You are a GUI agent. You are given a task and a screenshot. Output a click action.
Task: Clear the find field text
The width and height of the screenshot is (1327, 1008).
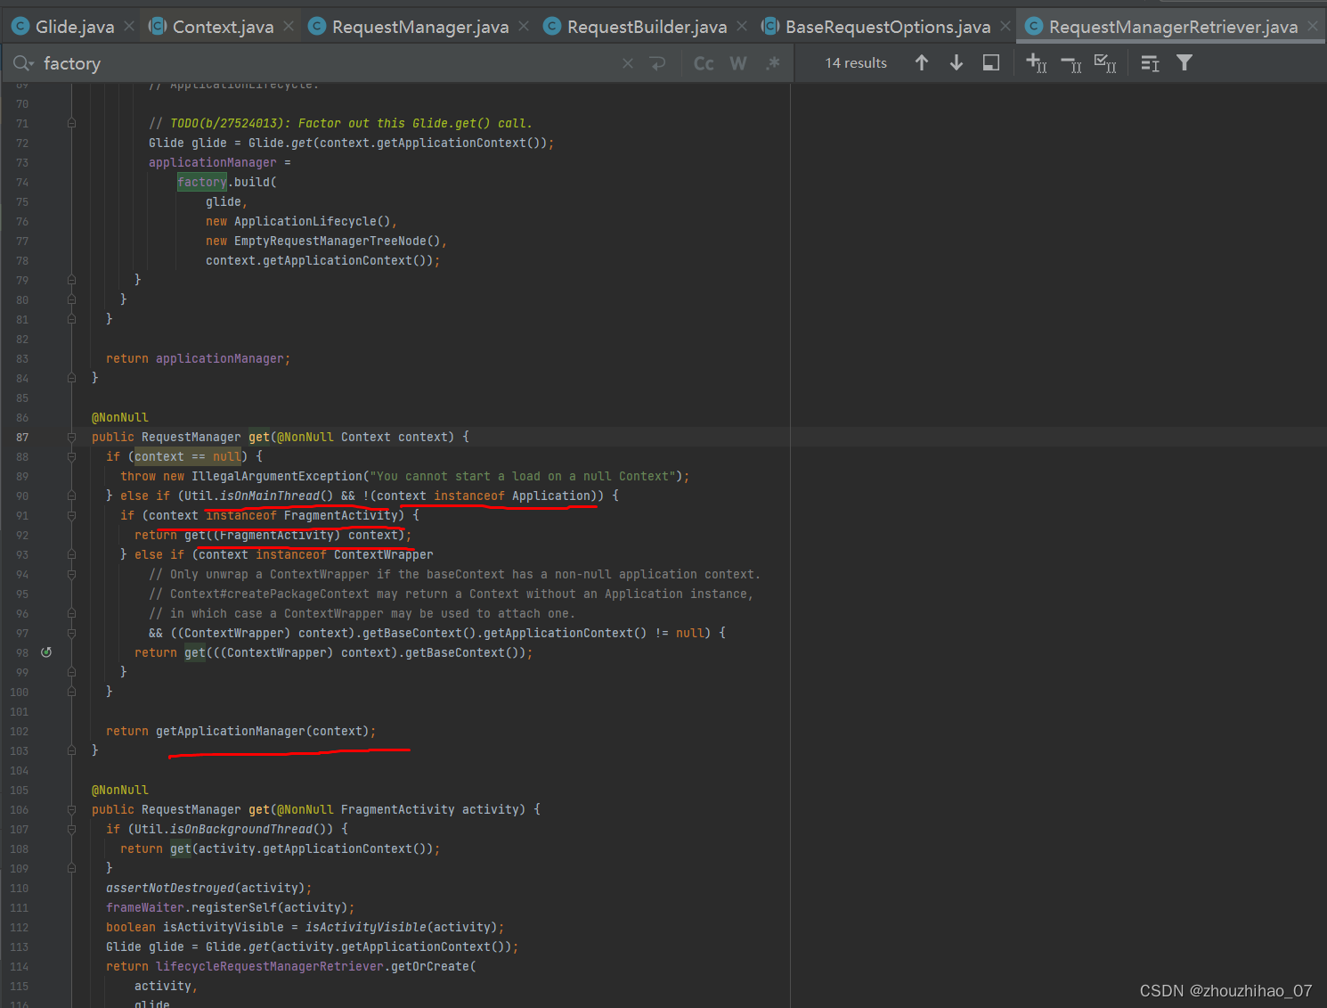tap(628, 63)
